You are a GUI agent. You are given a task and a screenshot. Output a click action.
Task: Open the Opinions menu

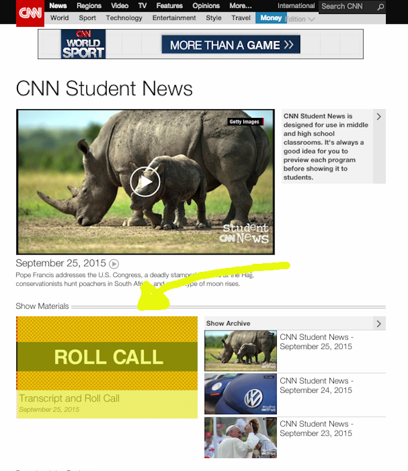tap(206, 6)
